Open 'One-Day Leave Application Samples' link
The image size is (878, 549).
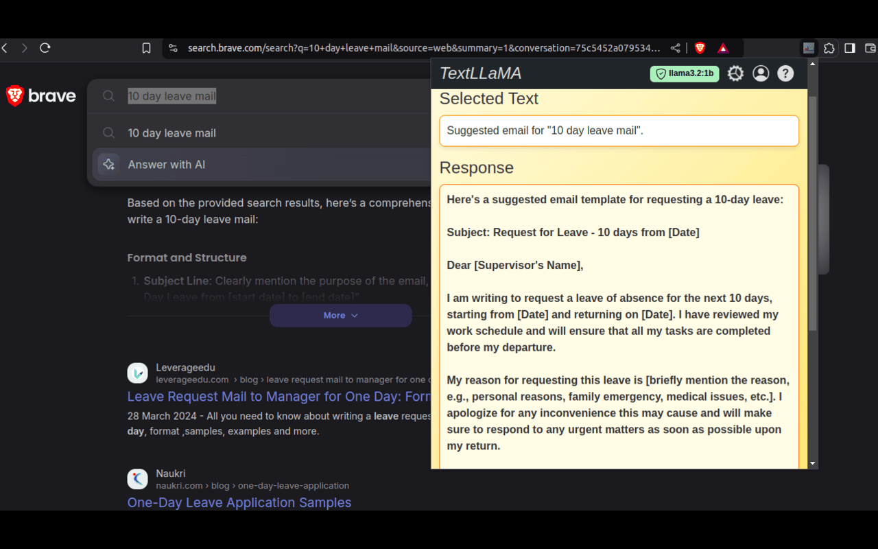pyautogui.click(x=239, y=502)
